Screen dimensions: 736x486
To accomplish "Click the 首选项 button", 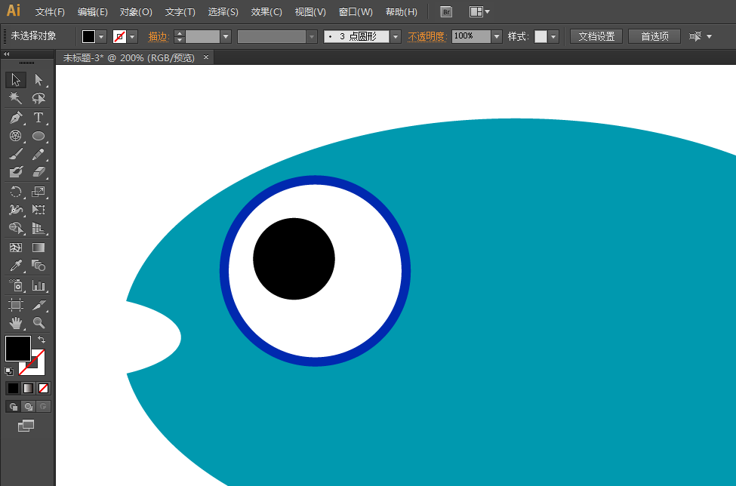I will 654,36.
